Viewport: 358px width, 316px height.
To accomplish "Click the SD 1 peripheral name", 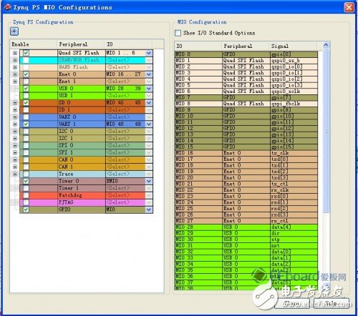I will 65,110.
